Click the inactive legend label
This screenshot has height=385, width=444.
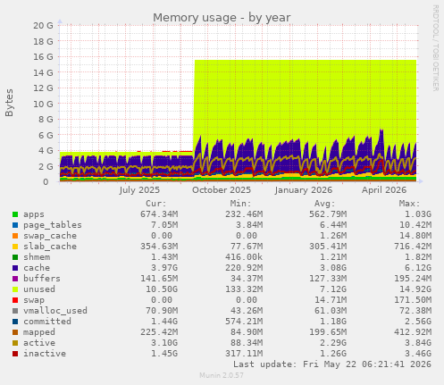click(45, 354)
